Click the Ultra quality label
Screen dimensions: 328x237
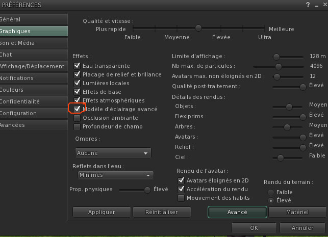click(x=265, y=37)
